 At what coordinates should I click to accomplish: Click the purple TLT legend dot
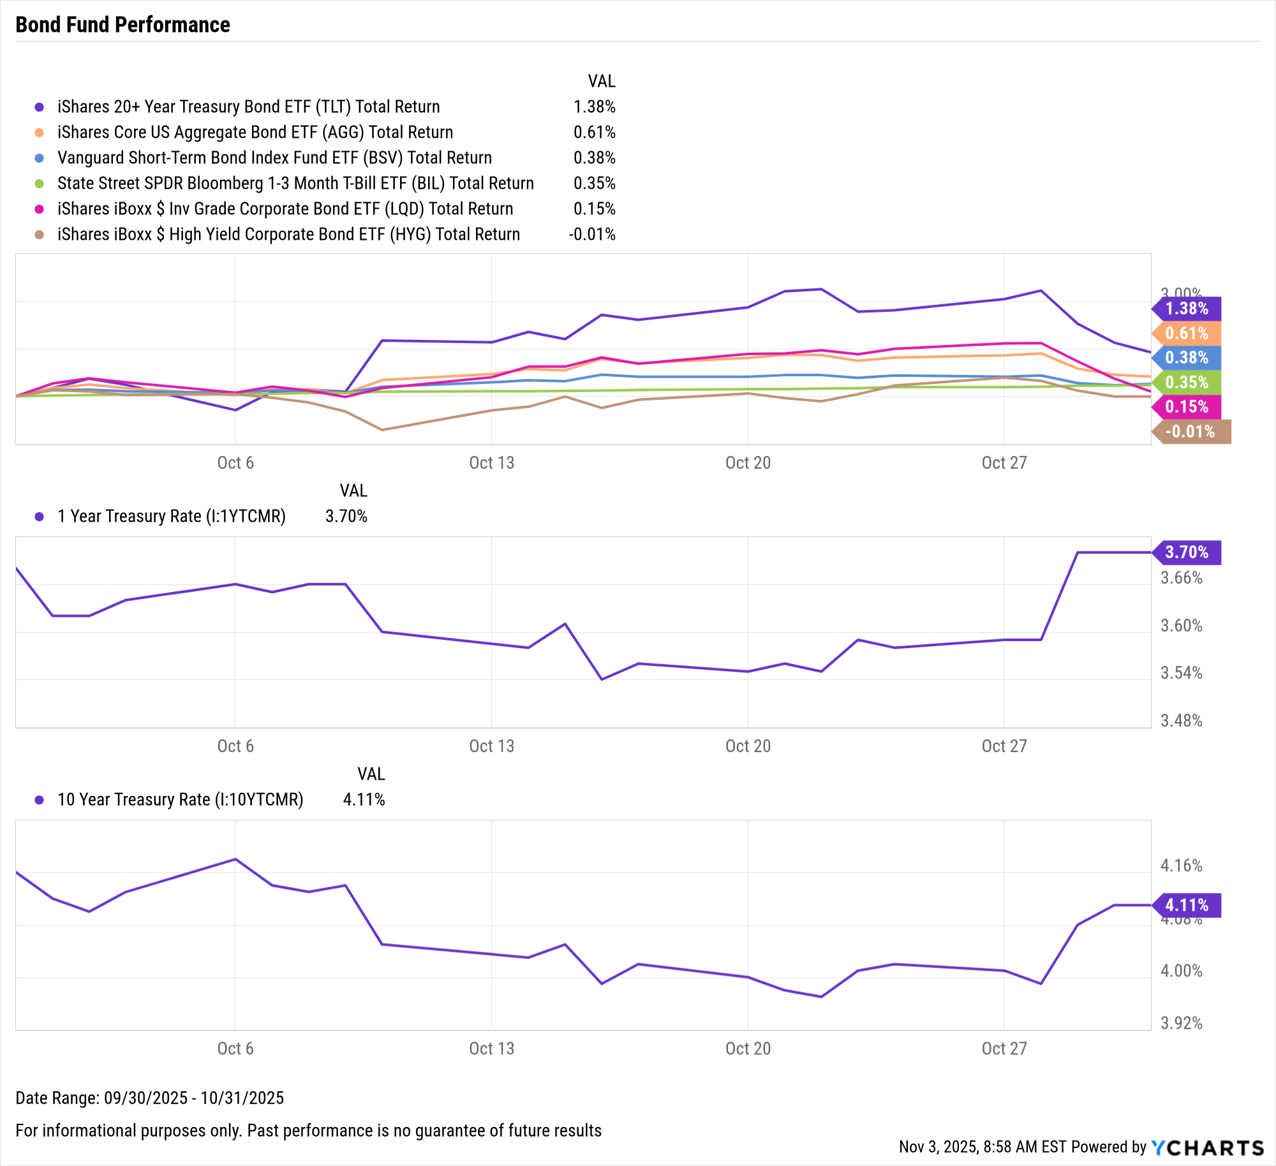tap(40, 107)
